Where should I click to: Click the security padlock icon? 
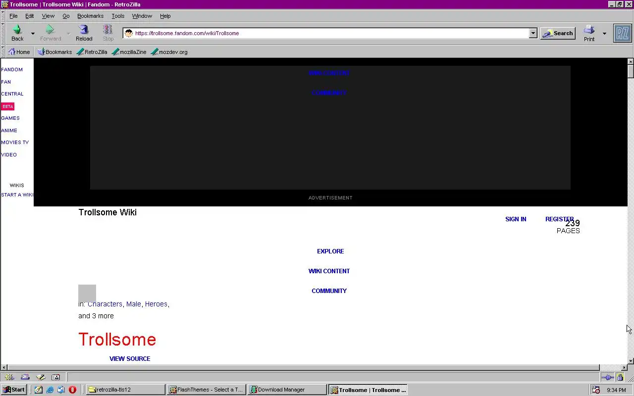tap(620, 377)
